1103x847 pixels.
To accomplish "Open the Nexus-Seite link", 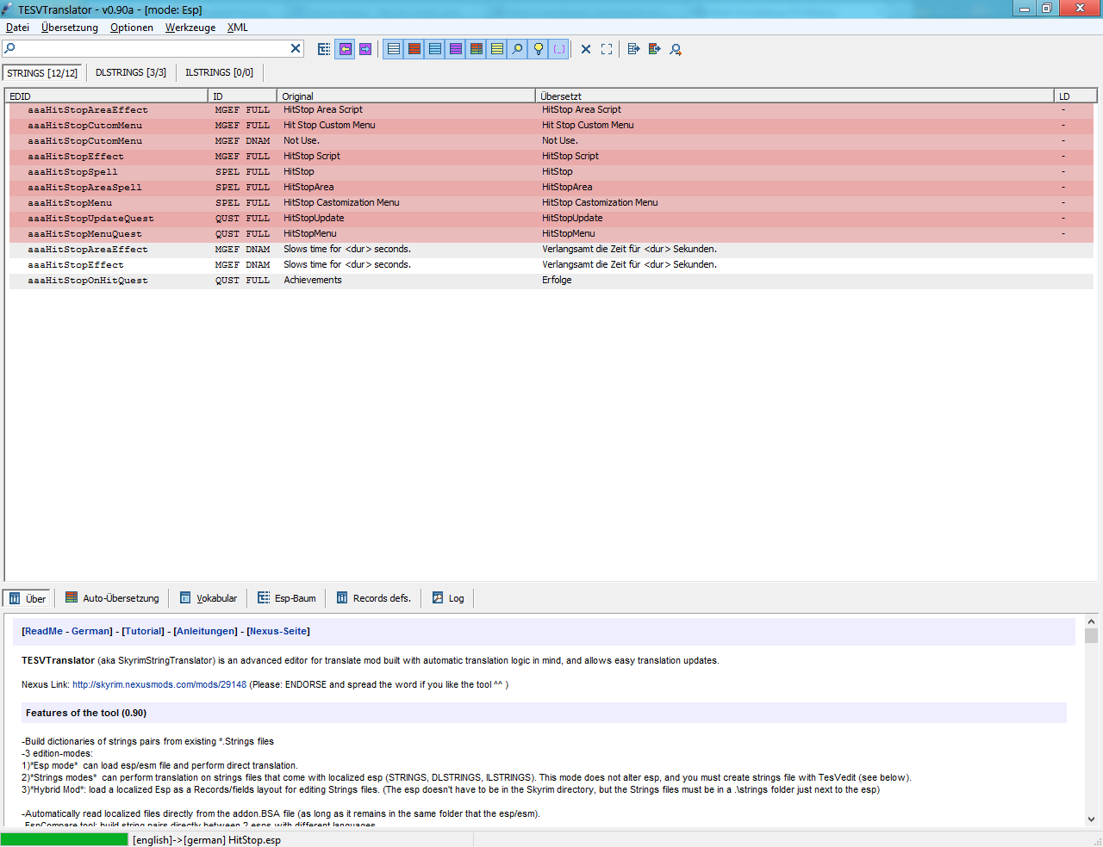I will click(278, 631).
